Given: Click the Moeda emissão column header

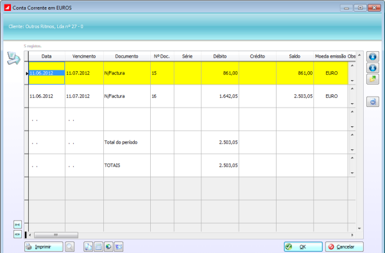Looking at the screenshot, I should tap(330, 56).
